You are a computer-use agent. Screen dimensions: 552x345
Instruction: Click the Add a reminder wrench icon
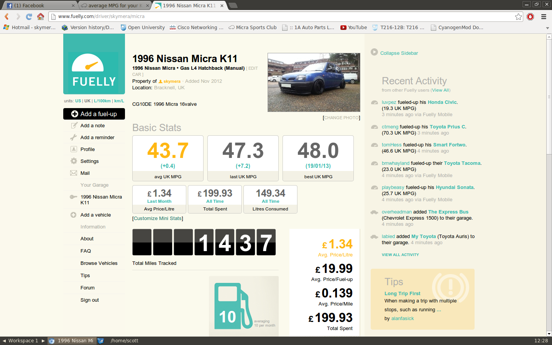tap(74, 137)
